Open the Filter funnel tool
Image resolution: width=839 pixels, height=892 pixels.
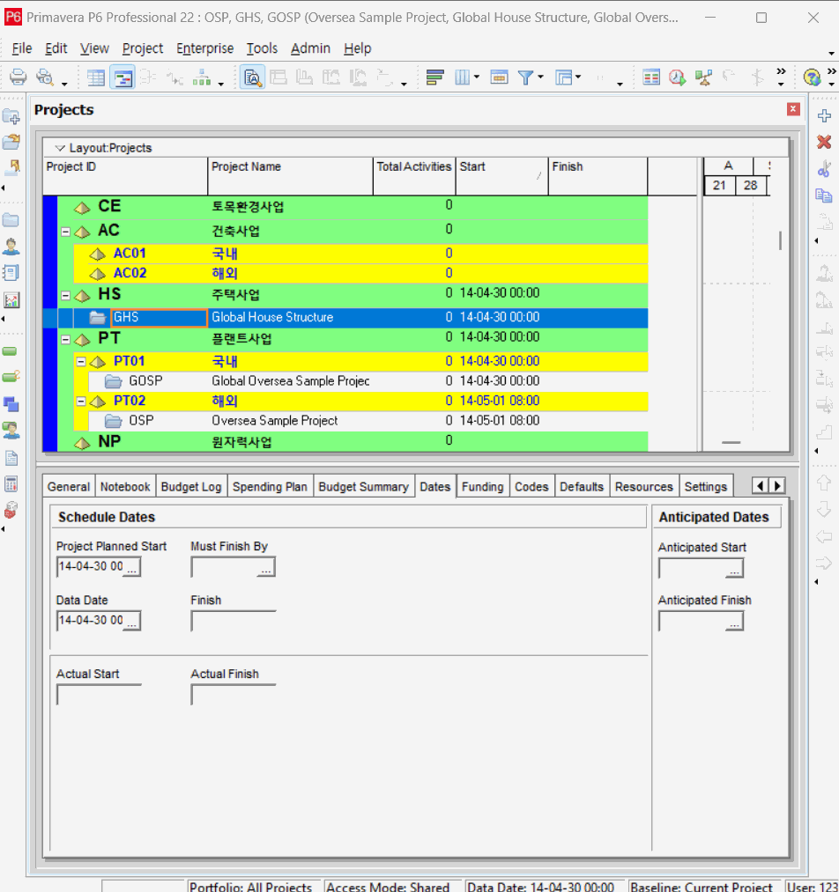[524, 77]
